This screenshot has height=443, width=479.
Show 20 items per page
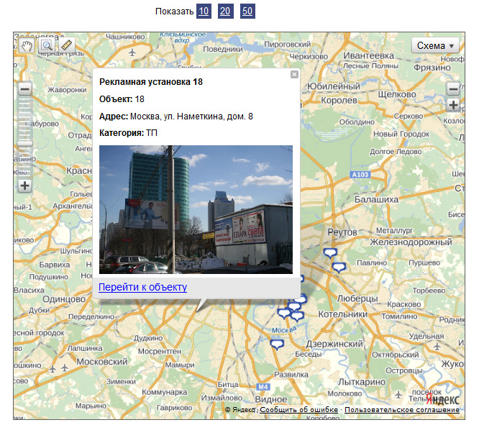click(225, 12)
